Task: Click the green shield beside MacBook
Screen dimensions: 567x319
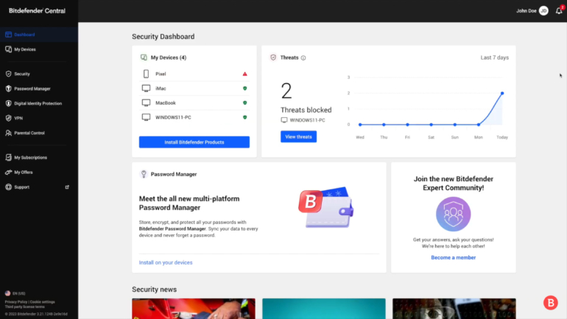Action: point(244,102)
